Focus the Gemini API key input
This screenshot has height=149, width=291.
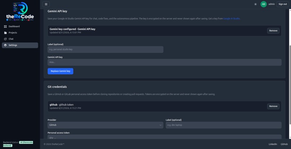pyautogui.click(x=164, y=62)
